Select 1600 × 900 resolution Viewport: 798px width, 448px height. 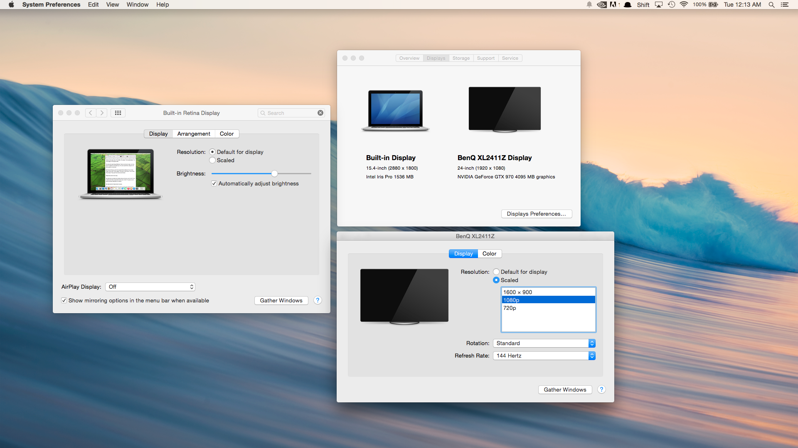click(549, 292)
